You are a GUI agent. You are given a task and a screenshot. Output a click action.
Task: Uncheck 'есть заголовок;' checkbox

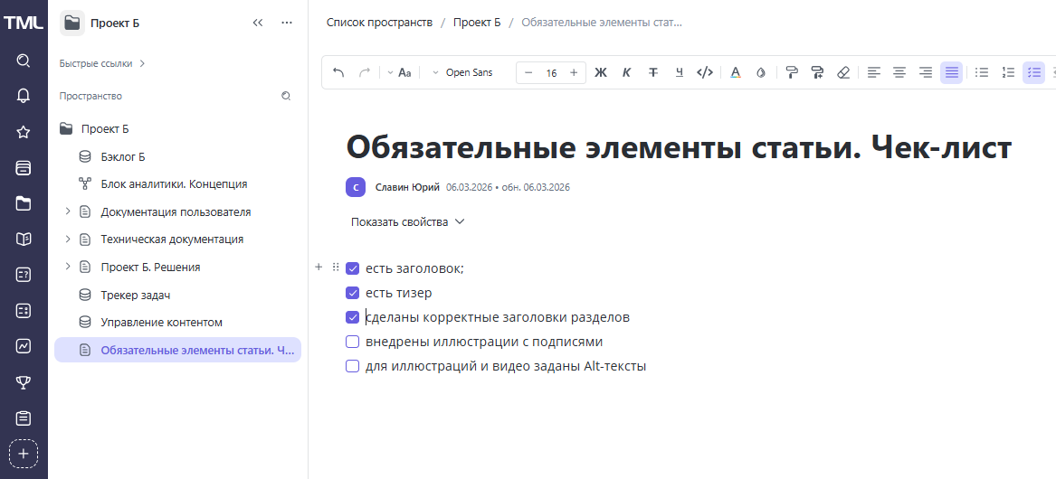coord(352,268)
